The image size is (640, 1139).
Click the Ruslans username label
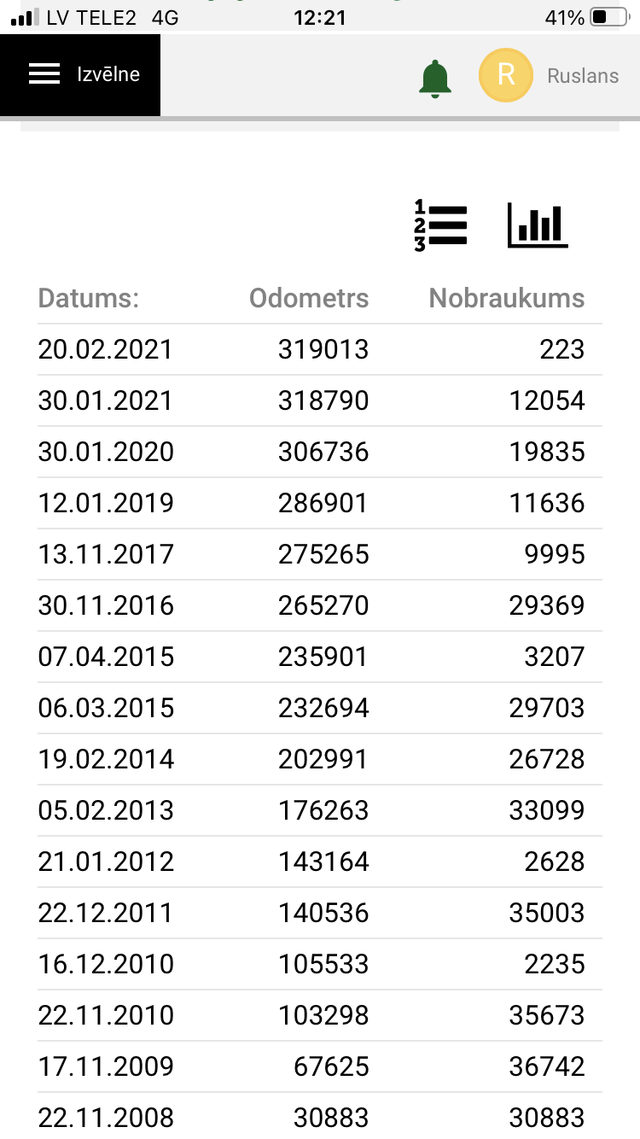point(583,76)
